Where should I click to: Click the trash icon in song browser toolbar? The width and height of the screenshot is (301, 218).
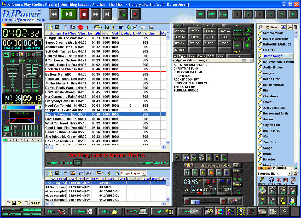pos(217,158)
